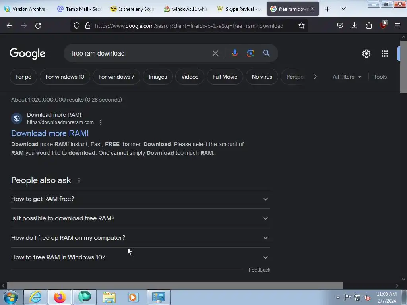The image size is (407, 305).
Task: Click the horizontal page scrollbar
Action: pyautogui.click(x=175, y=286)
